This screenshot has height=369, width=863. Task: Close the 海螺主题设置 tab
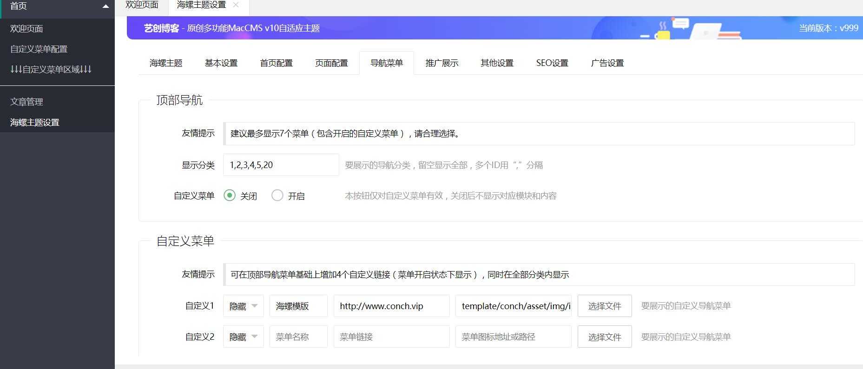tap(236, 5)
